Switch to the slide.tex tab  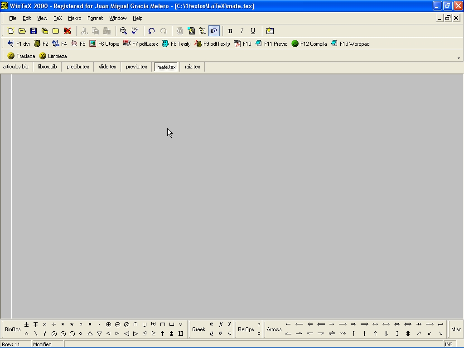pos(108,67)
